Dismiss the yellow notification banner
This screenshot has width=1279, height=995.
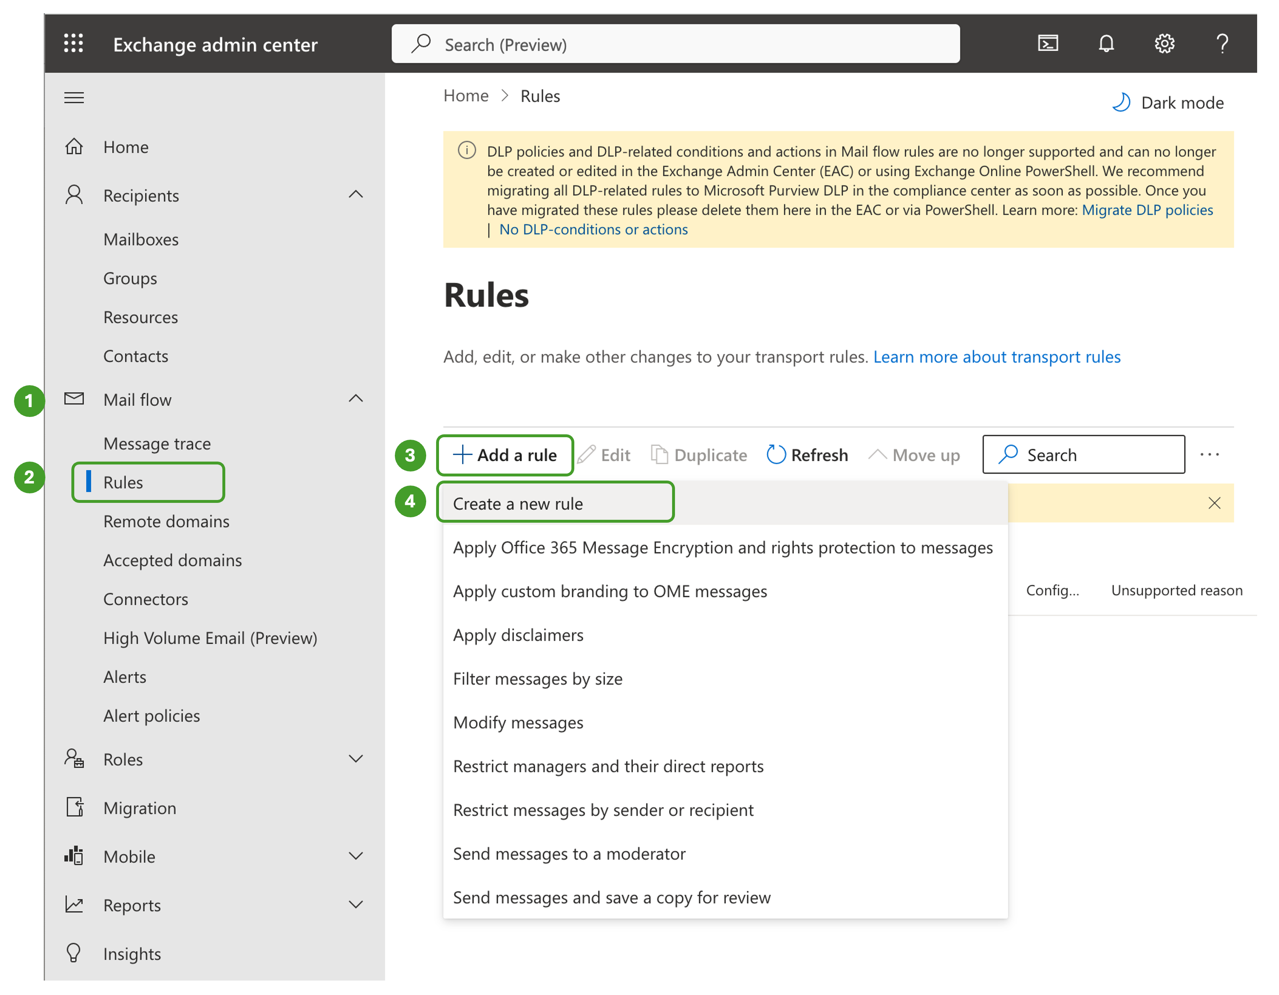pos(1214,503)
